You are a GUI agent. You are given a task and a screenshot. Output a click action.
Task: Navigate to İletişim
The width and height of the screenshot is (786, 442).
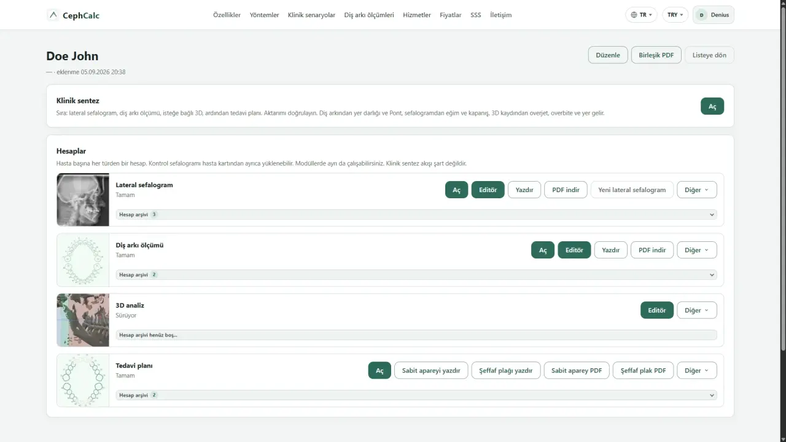point(500,15)
